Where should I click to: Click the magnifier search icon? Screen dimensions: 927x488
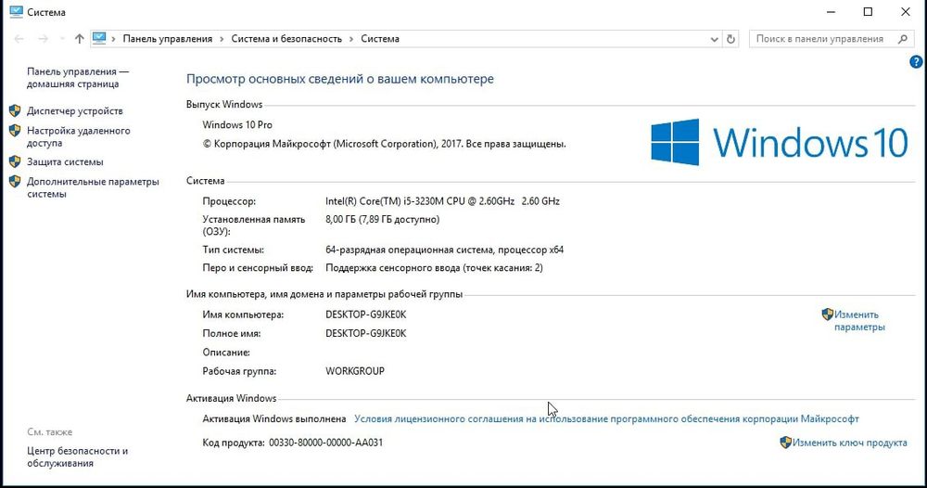pos(903,39)
